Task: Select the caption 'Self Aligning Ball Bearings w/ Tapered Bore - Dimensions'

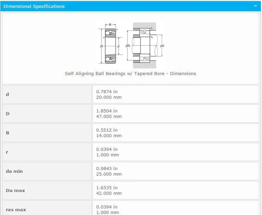Action: pyautogui.click(x=130, y=74)
